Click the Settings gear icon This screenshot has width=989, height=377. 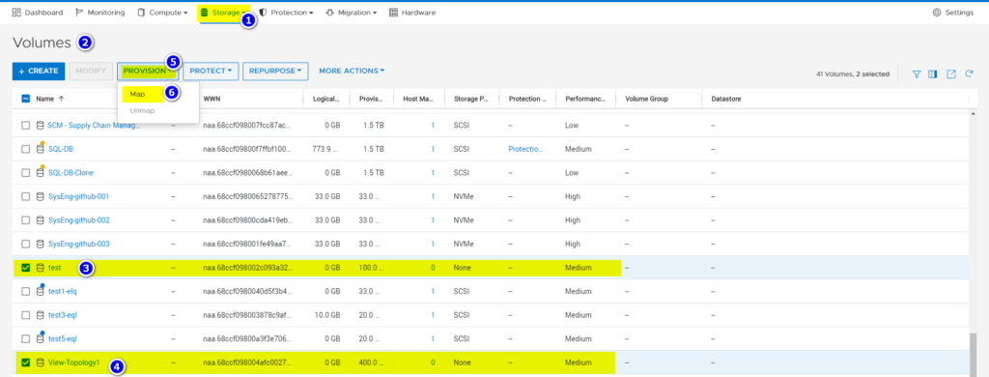[x=937, y=13]
